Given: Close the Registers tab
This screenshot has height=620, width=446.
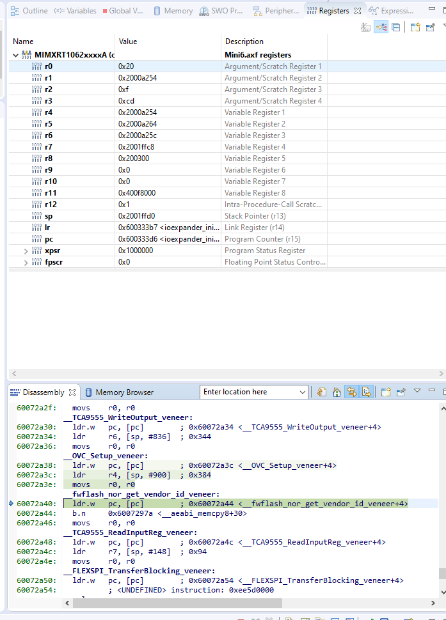Looking at the screenshot, I should [358, 11].
